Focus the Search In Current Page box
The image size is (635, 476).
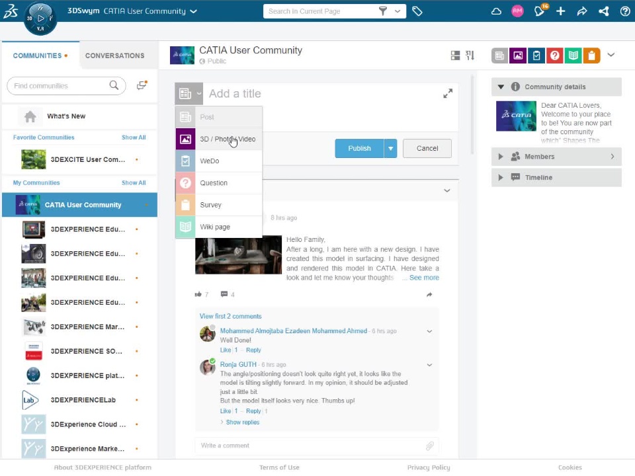[321, 11]
